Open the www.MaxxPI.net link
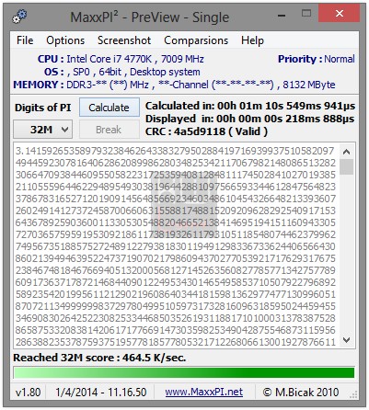This screenshot has width=369, height=410. point(204,392)
